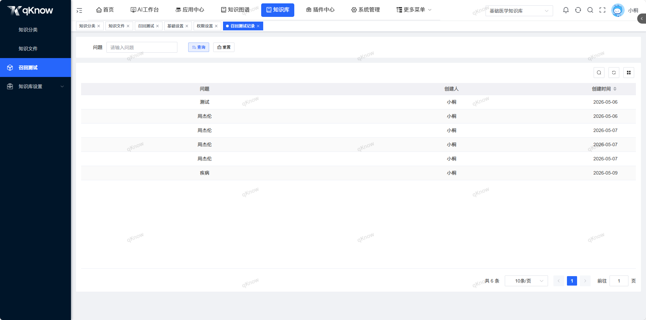Viewport: 646px width, 320px height.
Task: Open the 系统管理 menu
Action: pos(366,10)
